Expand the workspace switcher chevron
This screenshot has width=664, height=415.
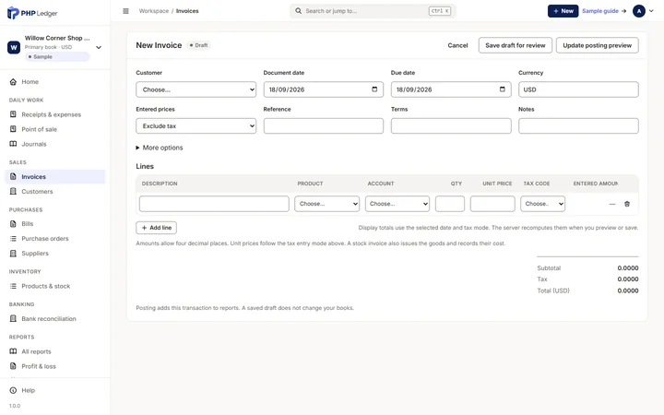[99, 47]
